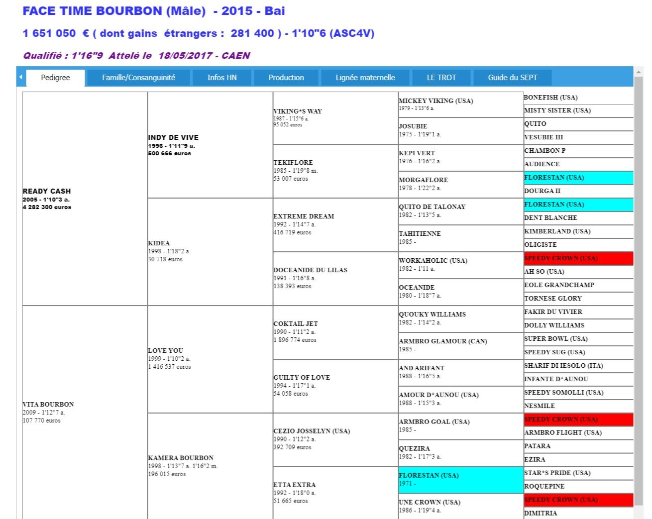This screenshot has width=652, height=519.
Task: Select MISTY SISTER (USA) ancestor
Action: [557, 110]
